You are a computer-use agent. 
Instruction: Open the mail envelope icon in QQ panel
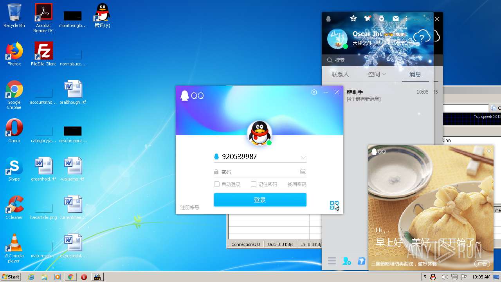(396, 18)
